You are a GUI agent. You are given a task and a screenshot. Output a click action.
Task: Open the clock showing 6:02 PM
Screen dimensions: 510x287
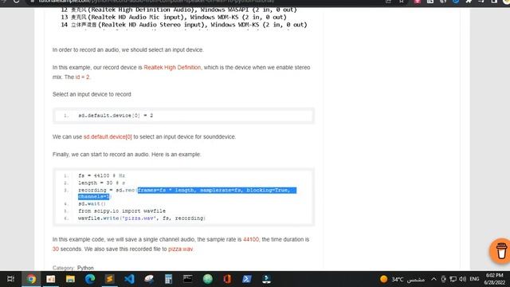coord(495,279)
